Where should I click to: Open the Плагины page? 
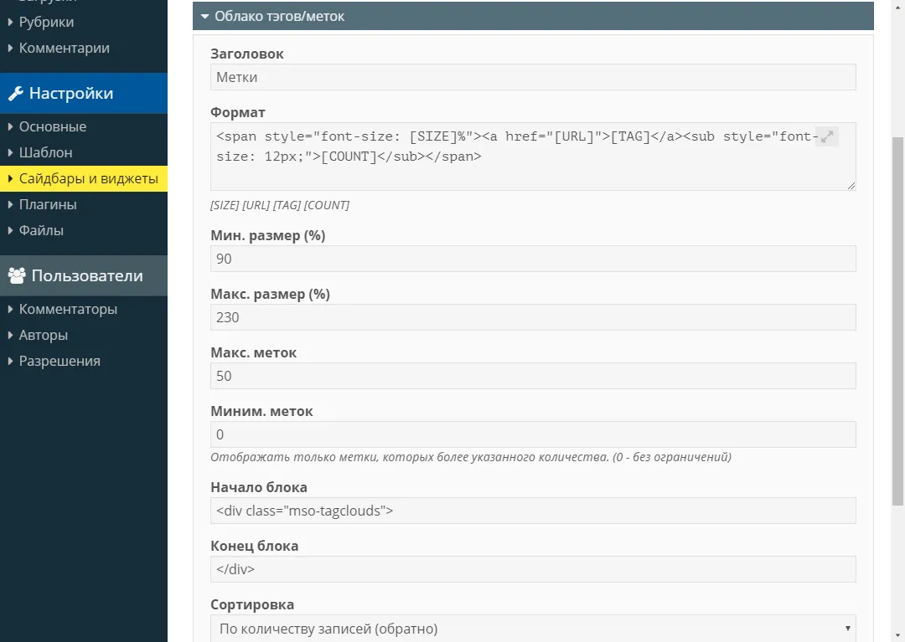(48, 204)
